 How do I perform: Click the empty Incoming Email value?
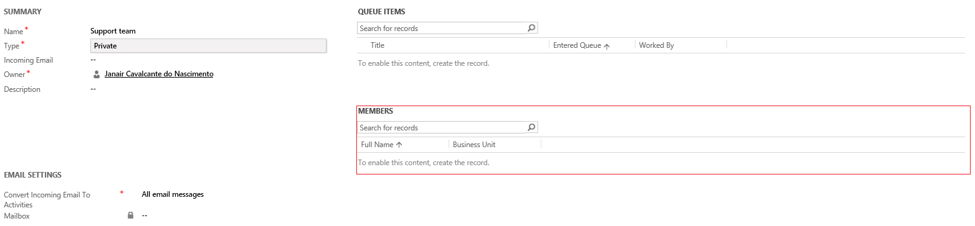click(x=93, y=60)
